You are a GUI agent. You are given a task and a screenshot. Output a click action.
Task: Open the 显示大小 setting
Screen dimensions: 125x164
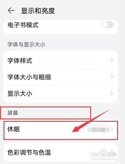tap(60, 93)
